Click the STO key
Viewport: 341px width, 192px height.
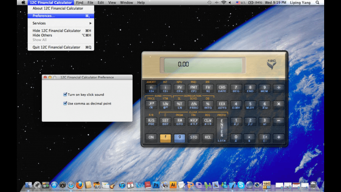coord(194,138)
